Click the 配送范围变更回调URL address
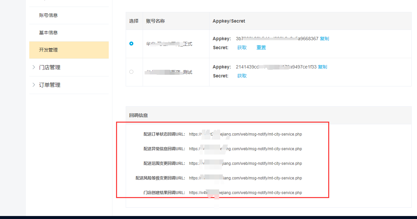 245,164
